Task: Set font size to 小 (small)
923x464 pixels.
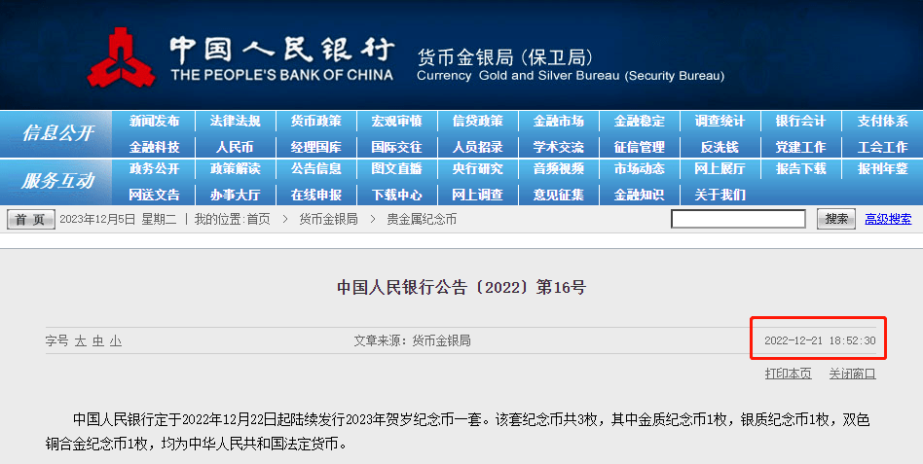Action: (x=115, y=341)
